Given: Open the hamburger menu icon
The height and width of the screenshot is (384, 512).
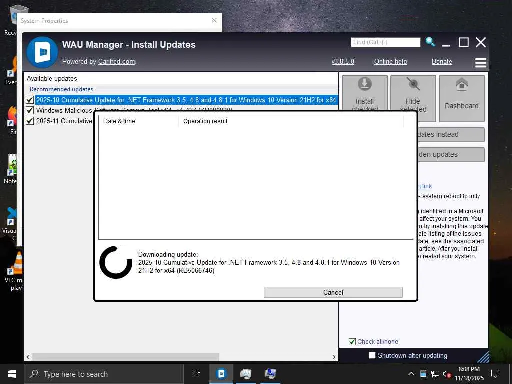Looking at the screenshot, I should point(480,62).
